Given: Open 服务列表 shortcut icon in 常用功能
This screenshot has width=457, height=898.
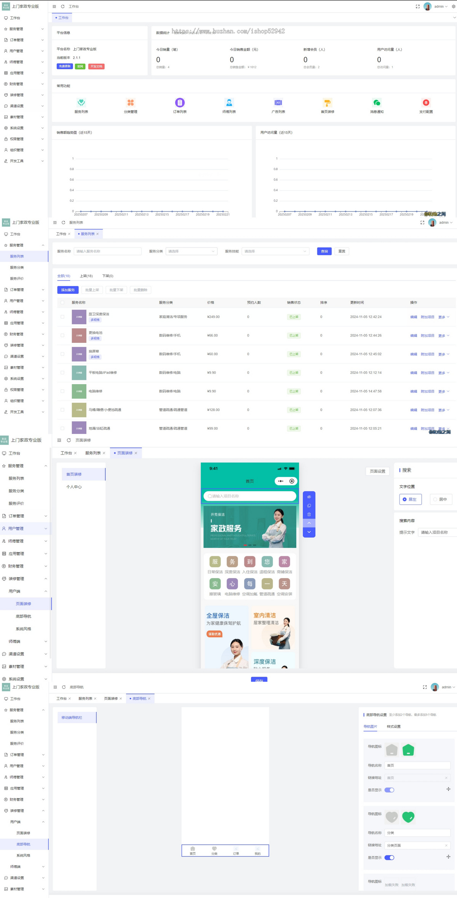Looking at the screenshot, I should [x=81, y=102].
